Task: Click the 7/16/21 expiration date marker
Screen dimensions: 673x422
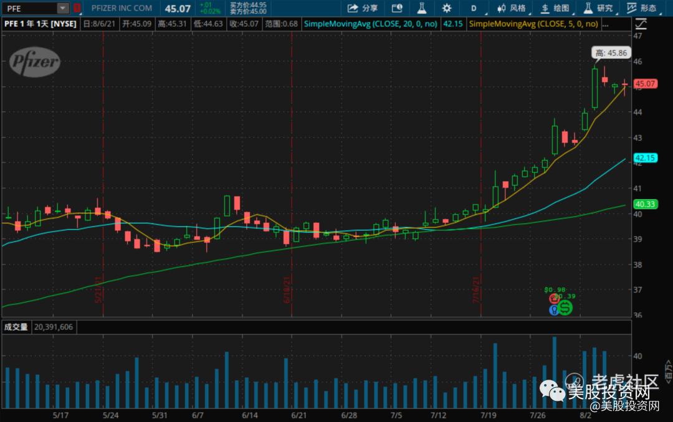Action: tap(476, 289)
